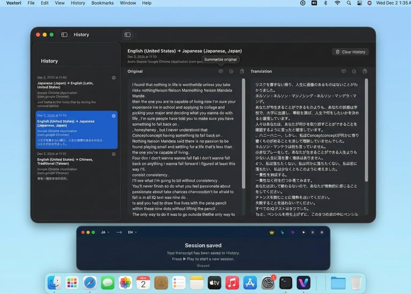
Task: Click the purple sparkle icon in session window
Action: pos(293,232)
